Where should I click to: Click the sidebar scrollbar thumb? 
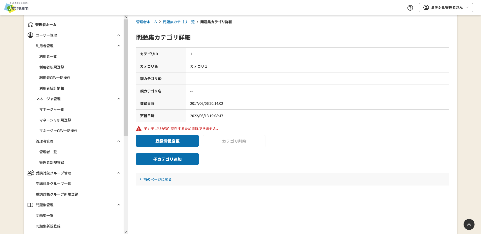[x=126, y=78]
